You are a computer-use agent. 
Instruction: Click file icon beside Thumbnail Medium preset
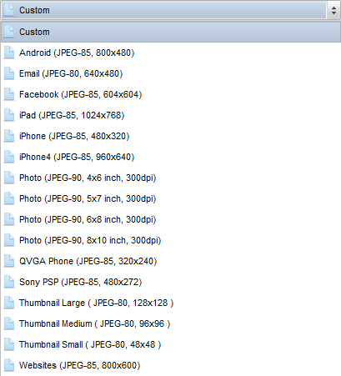[x=9, y=323]
